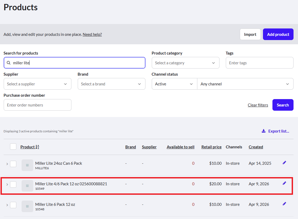Click the Enter tags field

pyautogui.click(x=260, y=63)
